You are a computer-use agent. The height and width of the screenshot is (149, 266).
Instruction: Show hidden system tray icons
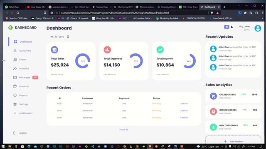222,147
